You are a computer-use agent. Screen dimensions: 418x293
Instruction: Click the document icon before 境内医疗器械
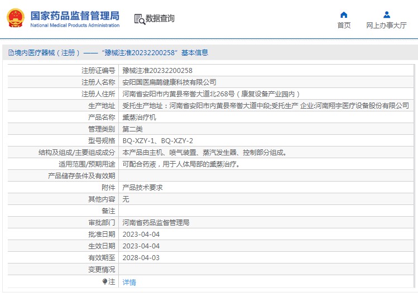(x=11, y=53)
